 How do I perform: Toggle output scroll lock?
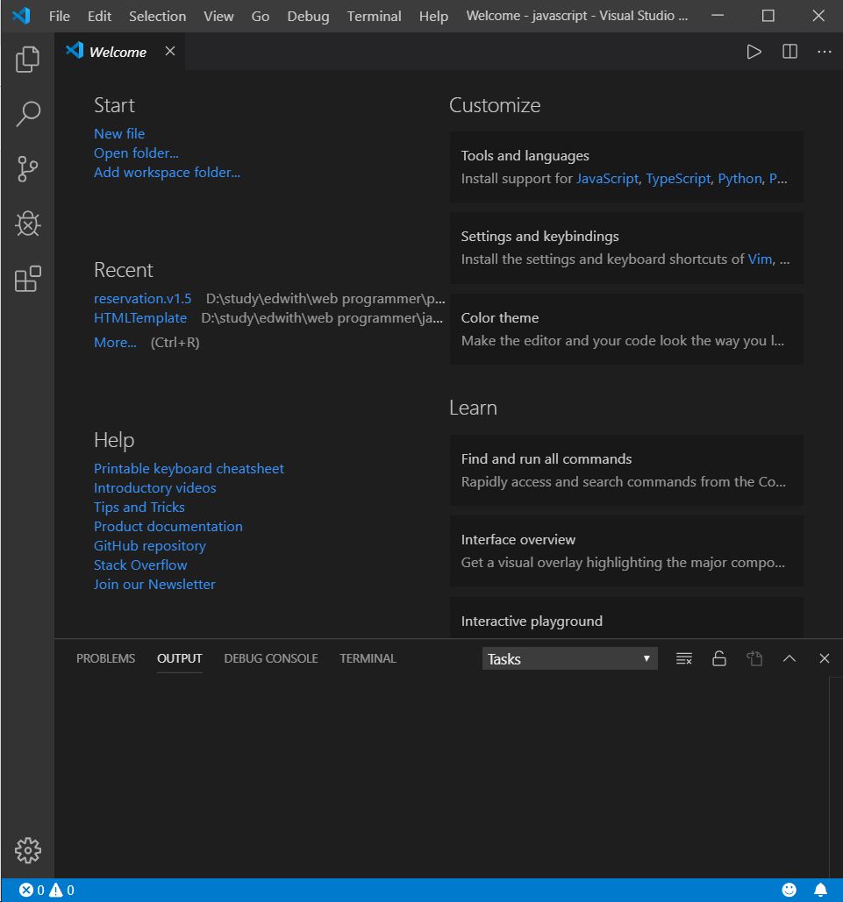[x=719, y=658]
